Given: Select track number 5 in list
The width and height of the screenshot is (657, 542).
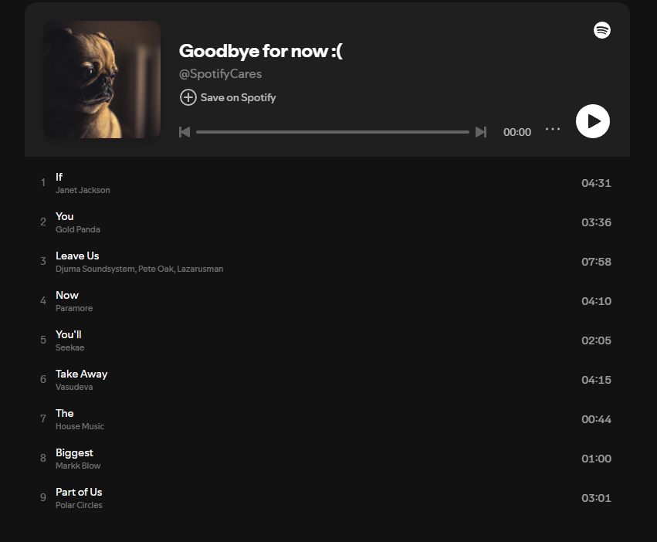Looking at the screenshot, I should point(43,340).
